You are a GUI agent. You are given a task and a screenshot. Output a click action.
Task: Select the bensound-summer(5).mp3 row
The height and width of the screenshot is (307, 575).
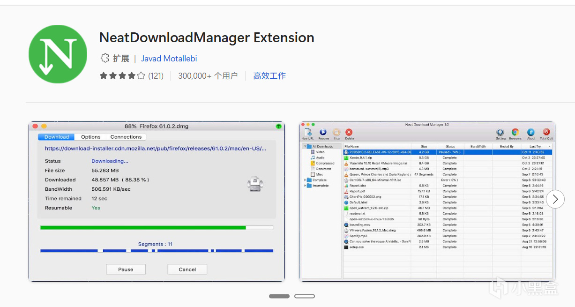448,169
